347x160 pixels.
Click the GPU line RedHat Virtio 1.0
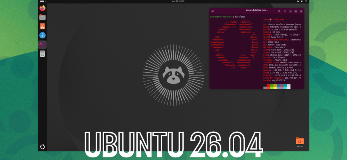pyautogui.click(x=278, y=67)
